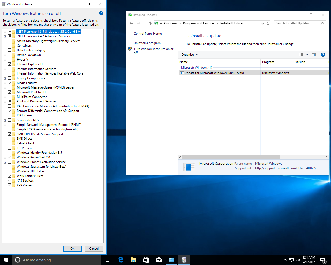Click the location icon in the address bar

point(156,23)
